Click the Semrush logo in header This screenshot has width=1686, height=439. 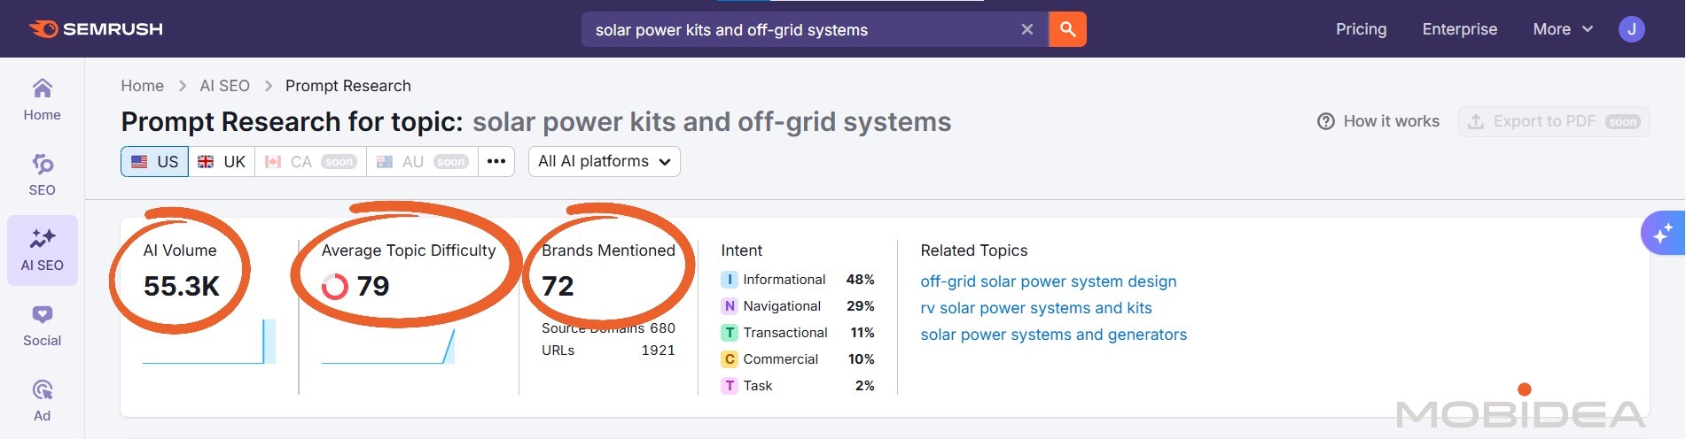pyautogui.click(x=96, y=29)
